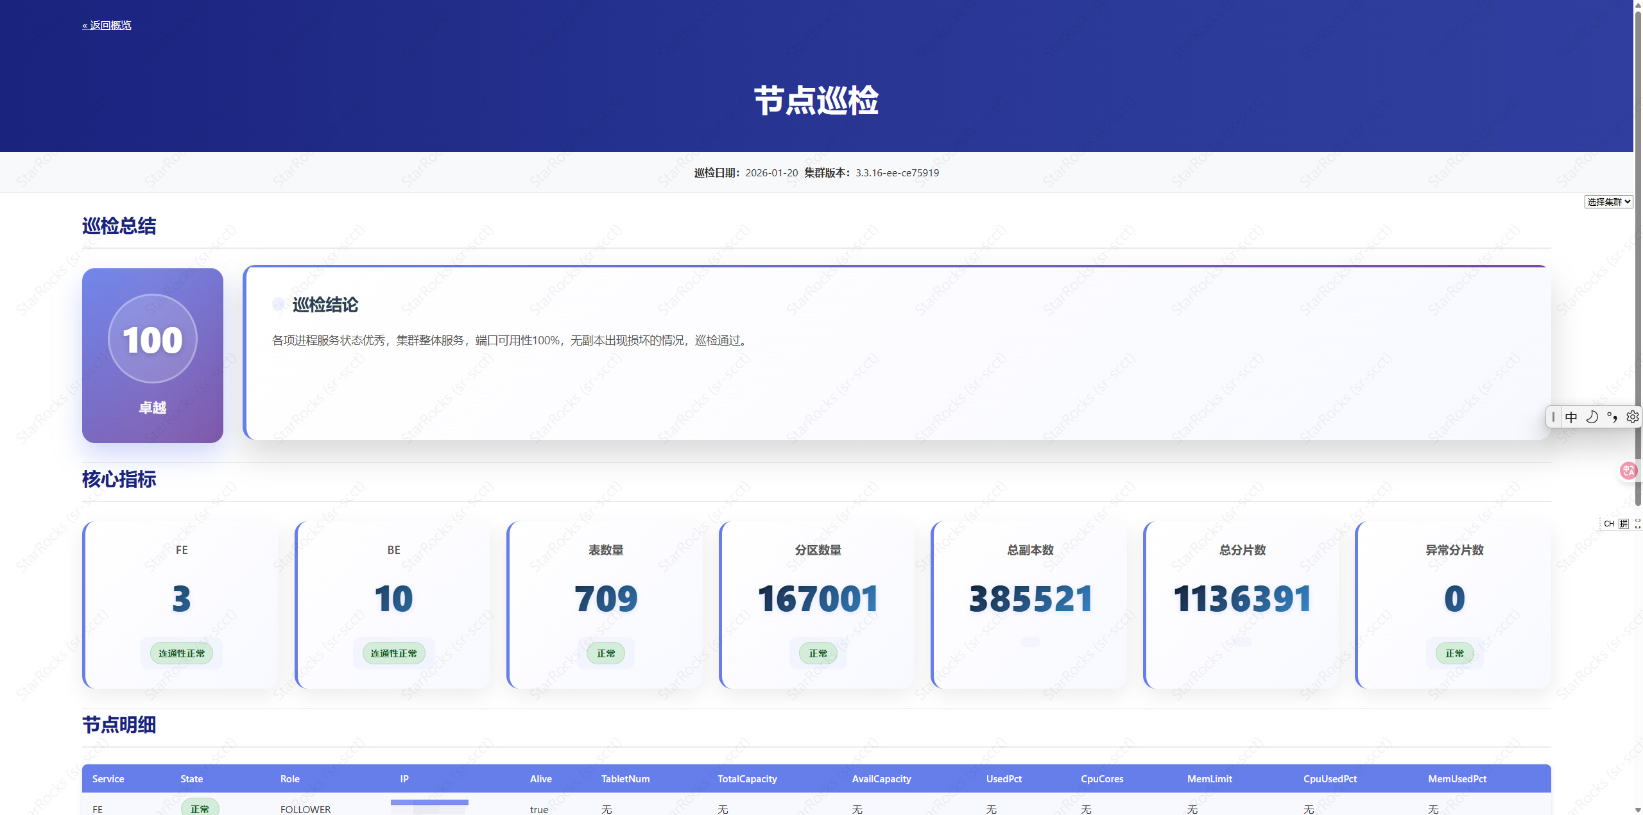Click the 拼 pinyin input method icon
Viewport: 1643px width, 815px height.
1624,524
